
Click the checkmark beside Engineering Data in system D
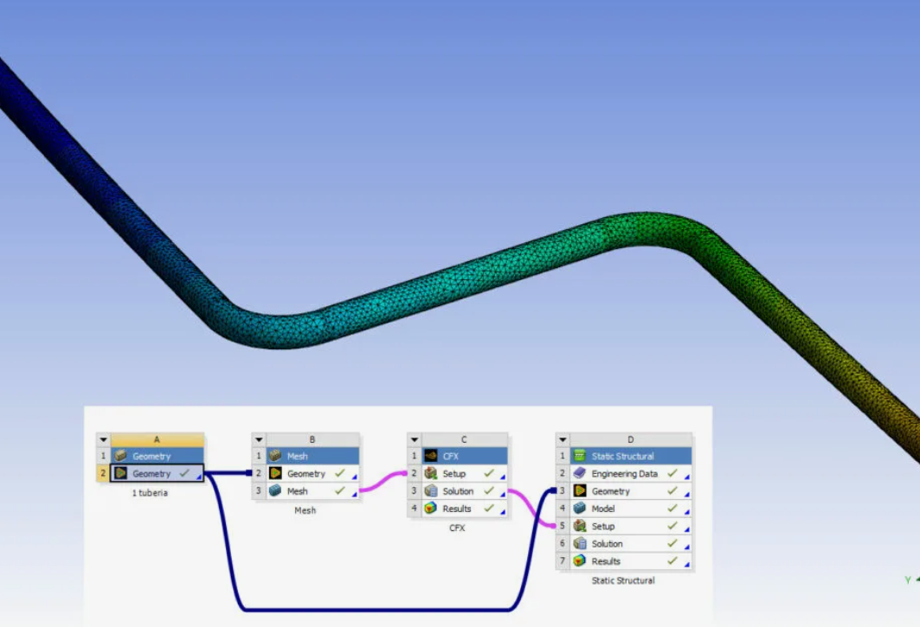672,473
